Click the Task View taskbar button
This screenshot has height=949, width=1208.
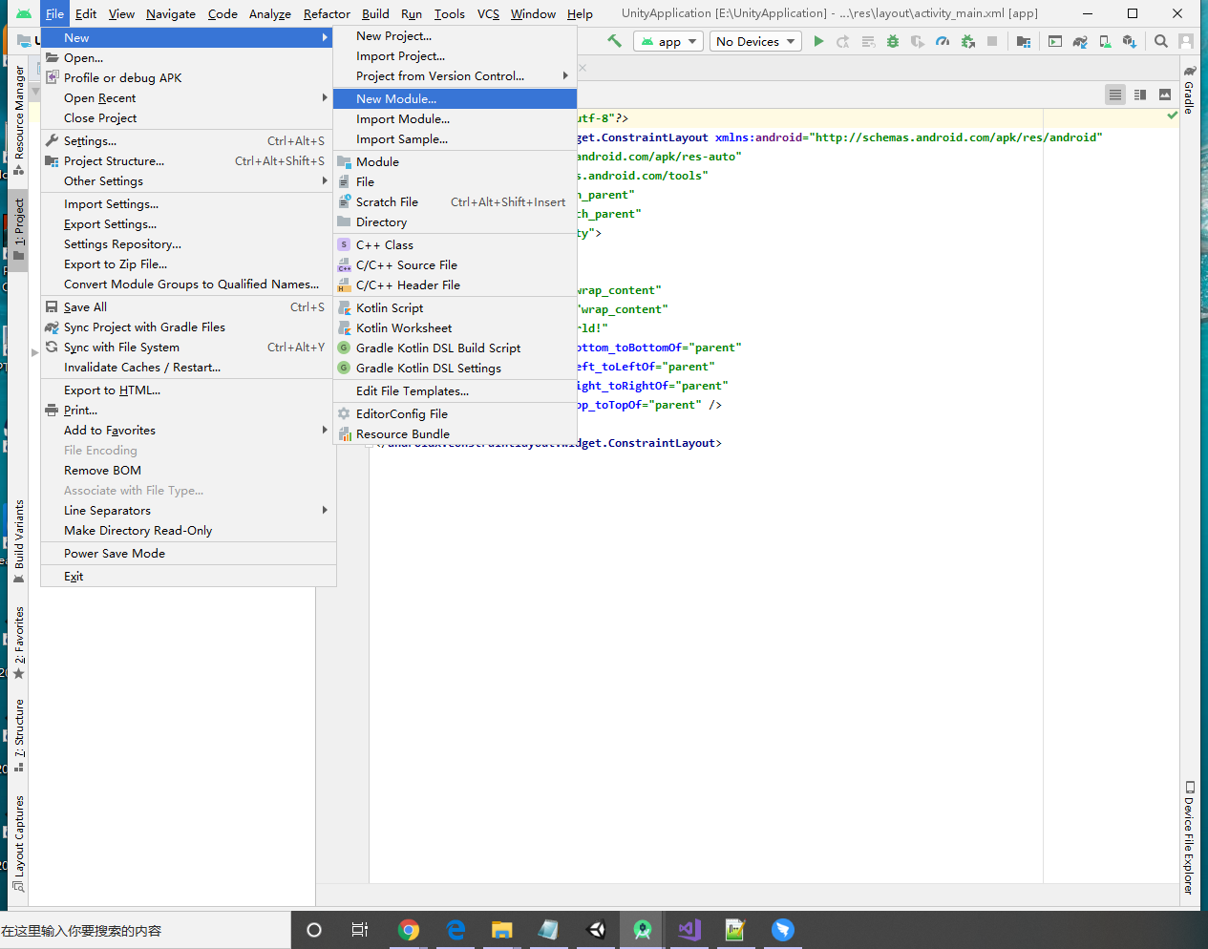click(360, 929)
